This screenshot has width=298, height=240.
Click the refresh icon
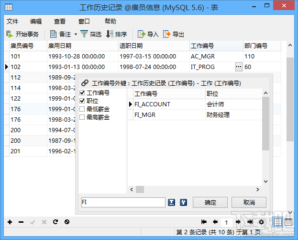pyautogui.click(x=55, y=222)
